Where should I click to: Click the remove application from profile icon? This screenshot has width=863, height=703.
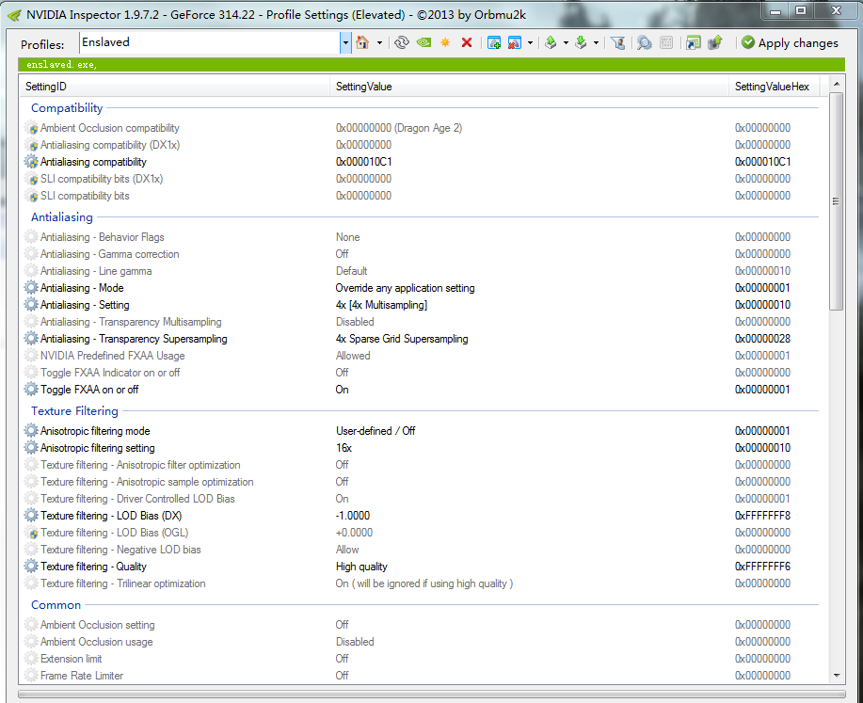coord(515,42)
